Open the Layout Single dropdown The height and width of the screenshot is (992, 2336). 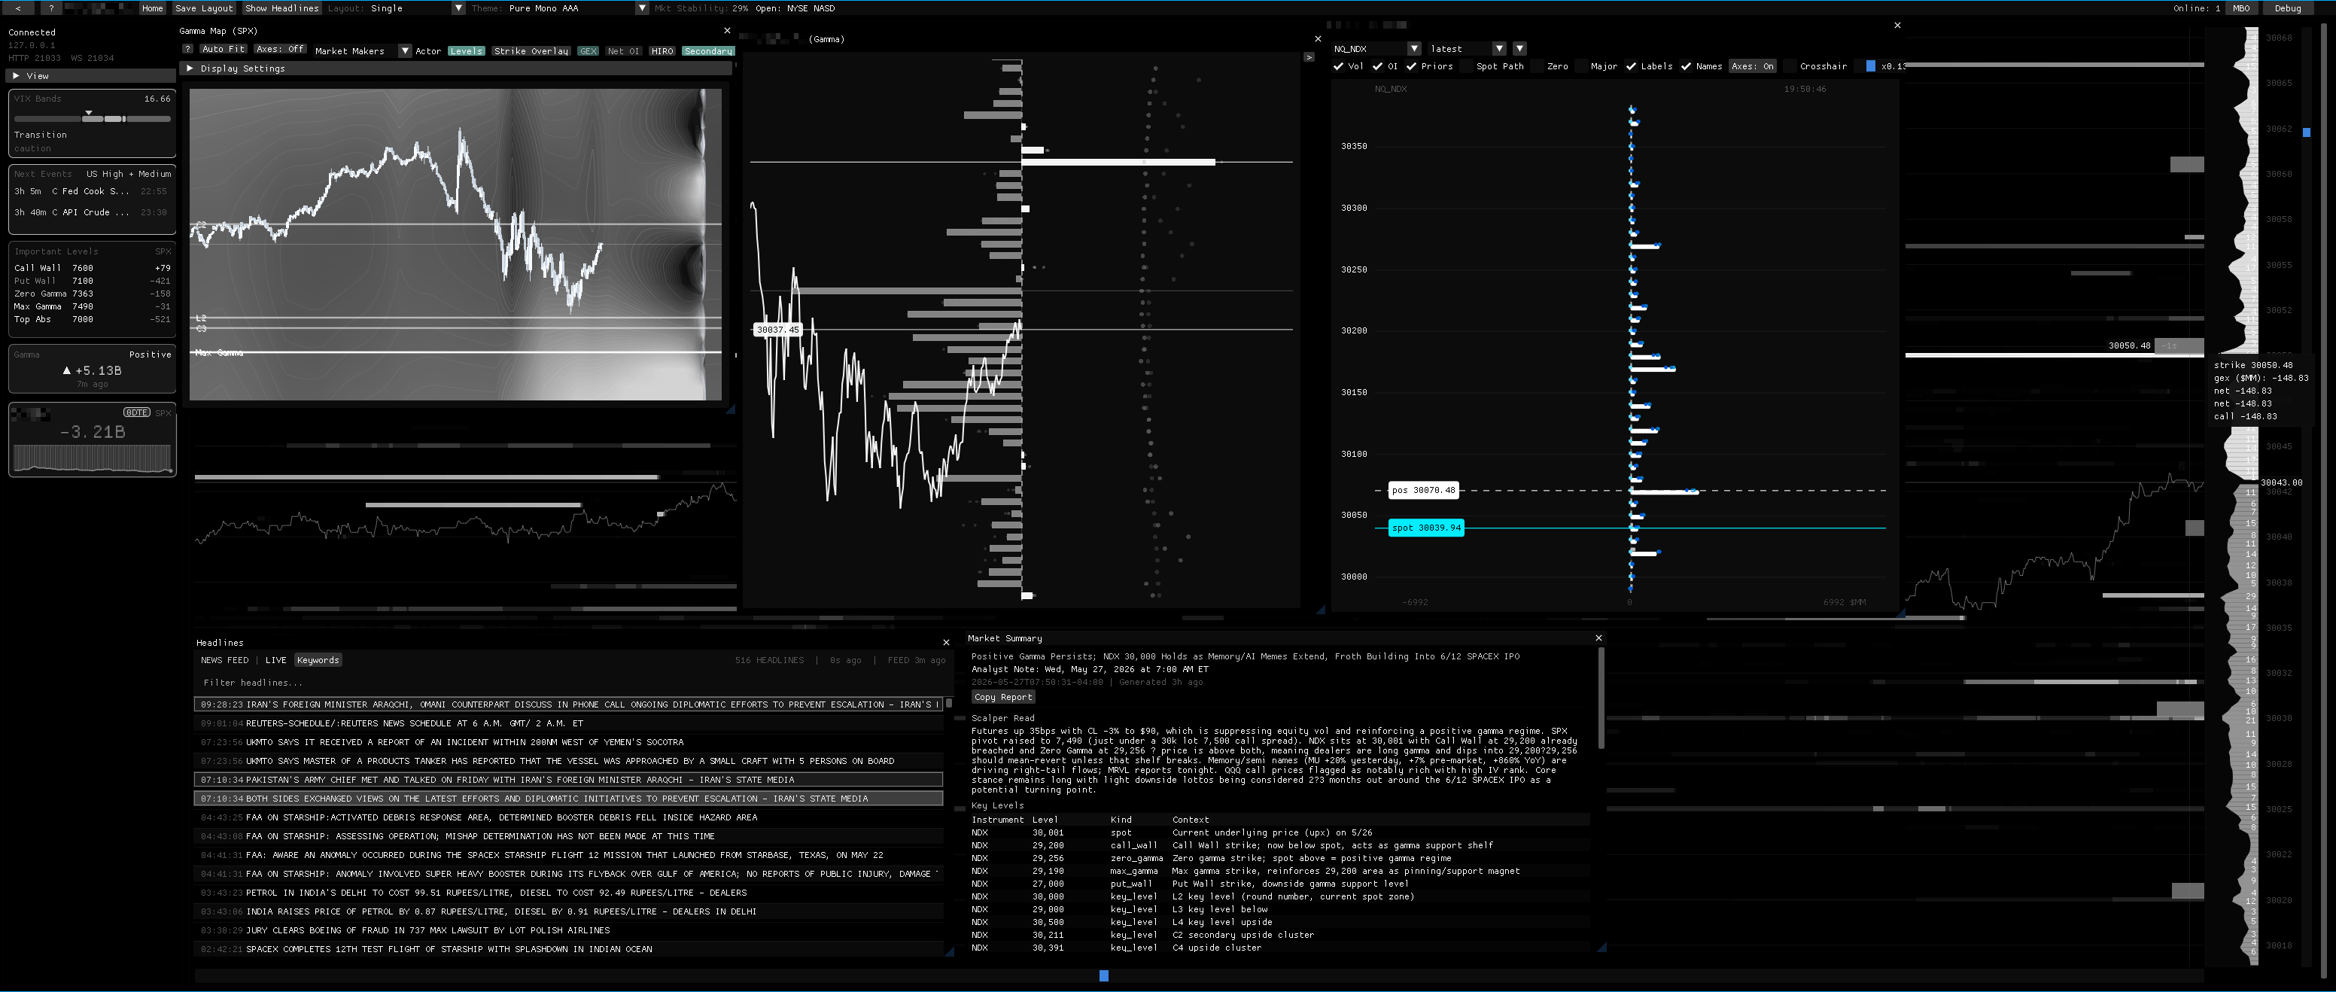click(x=417, y=8)
